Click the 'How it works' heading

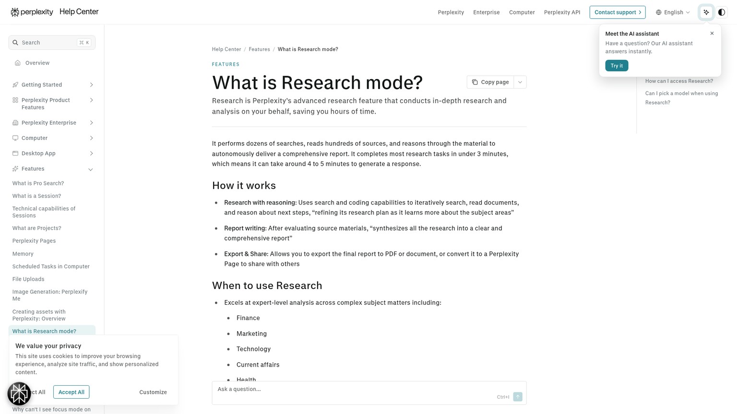[x=244, y=185]
